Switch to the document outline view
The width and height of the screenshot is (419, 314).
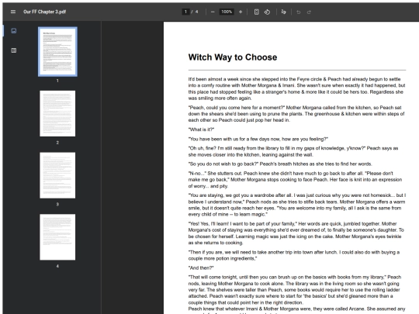point(14,50)
